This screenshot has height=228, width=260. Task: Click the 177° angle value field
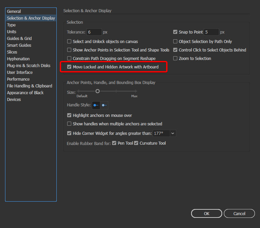[161, 133]
